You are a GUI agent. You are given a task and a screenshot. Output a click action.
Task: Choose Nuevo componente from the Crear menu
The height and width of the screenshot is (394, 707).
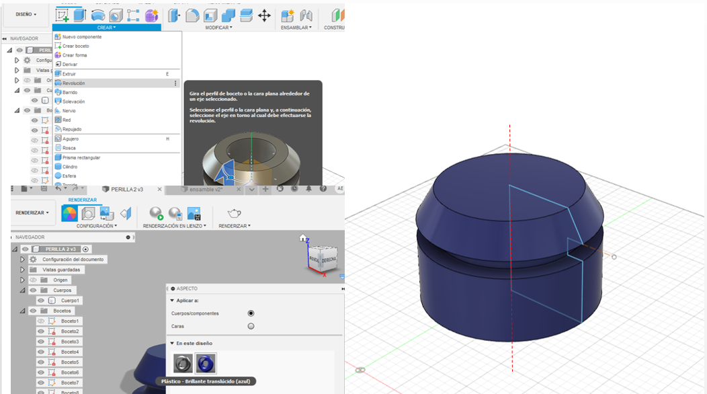pos(117,37)
